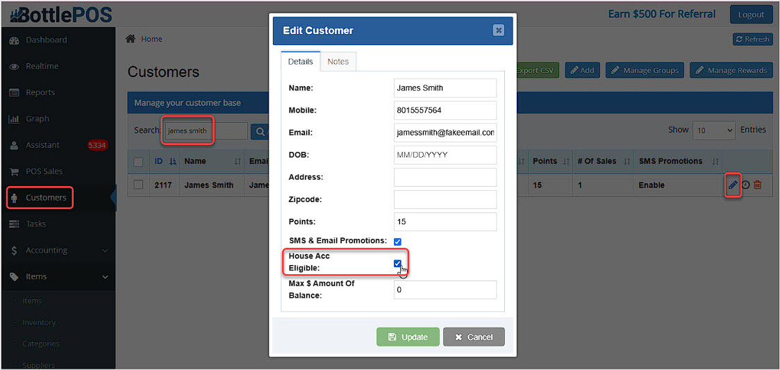The image size is (780, 370).
Task: Click the Zipcode input field
Action: (445, 199)
